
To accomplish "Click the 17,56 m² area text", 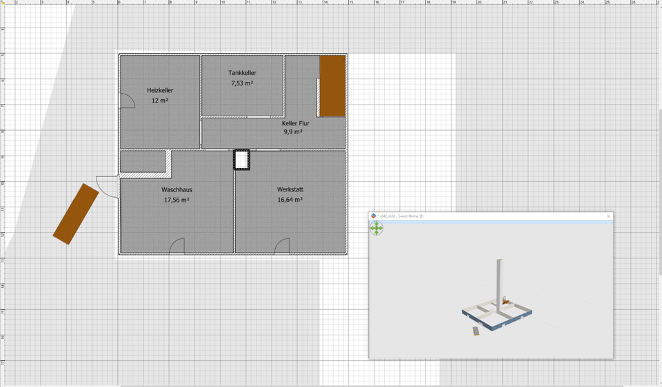I will 177,200.
